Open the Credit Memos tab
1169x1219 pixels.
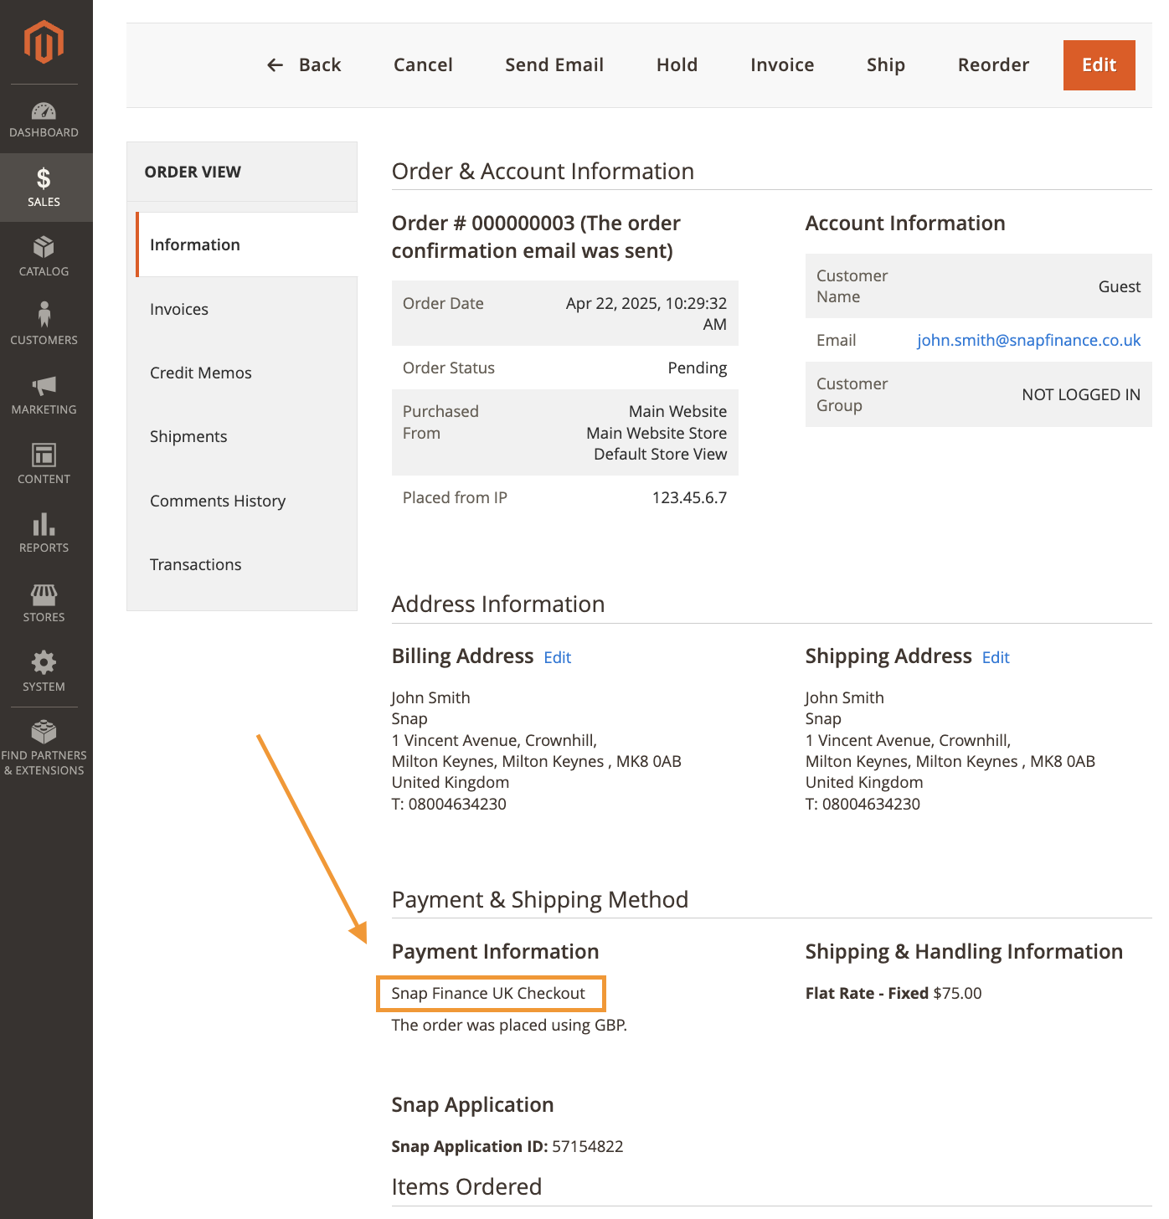point(200,373)
